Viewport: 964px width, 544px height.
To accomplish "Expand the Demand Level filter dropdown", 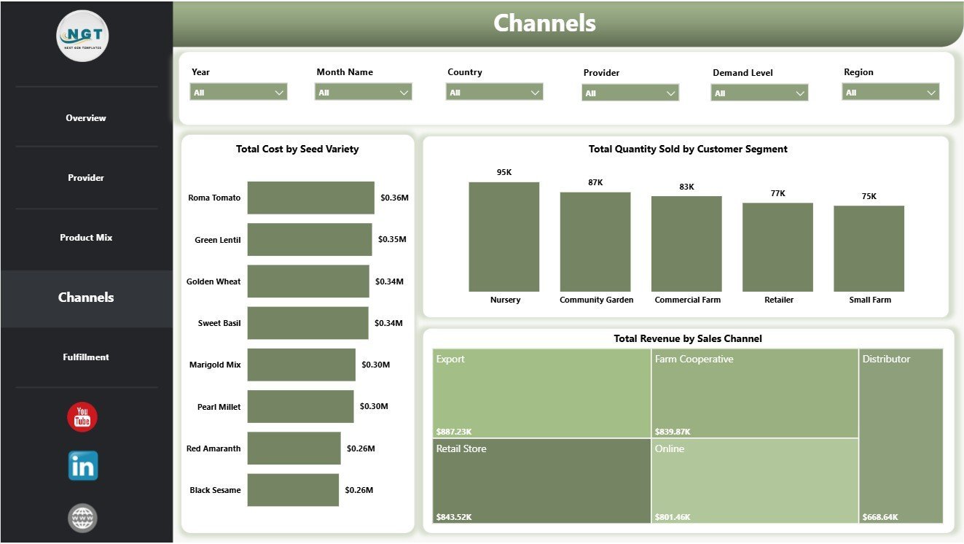I will tap(759, 93).
